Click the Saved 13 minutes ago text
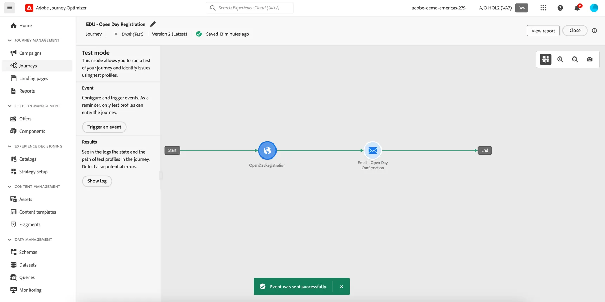The height and width of the screenshot is (302, 605). click(227, 34)
